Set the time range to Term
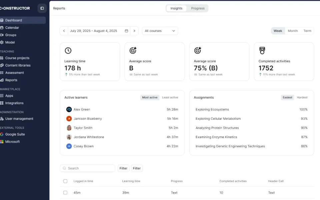The width and height of the screenshot is (320, 200). click(x=307, y=31)
